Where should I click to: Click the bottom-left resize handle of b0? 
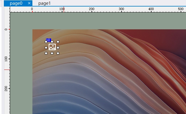pyautogui.click(x=46, y=53)
